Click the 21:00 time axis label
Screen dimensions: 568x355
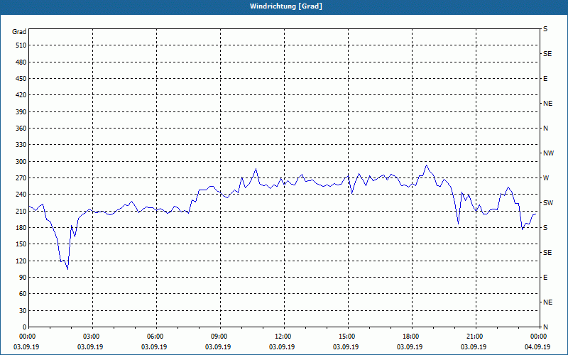click(474, 336)
